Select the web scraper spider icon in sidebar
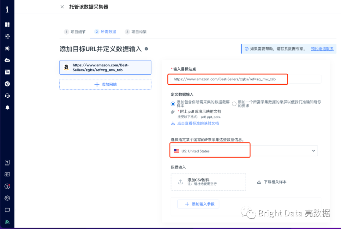The height and width of the screenshot is (229, 341). [x=7, y=48]
